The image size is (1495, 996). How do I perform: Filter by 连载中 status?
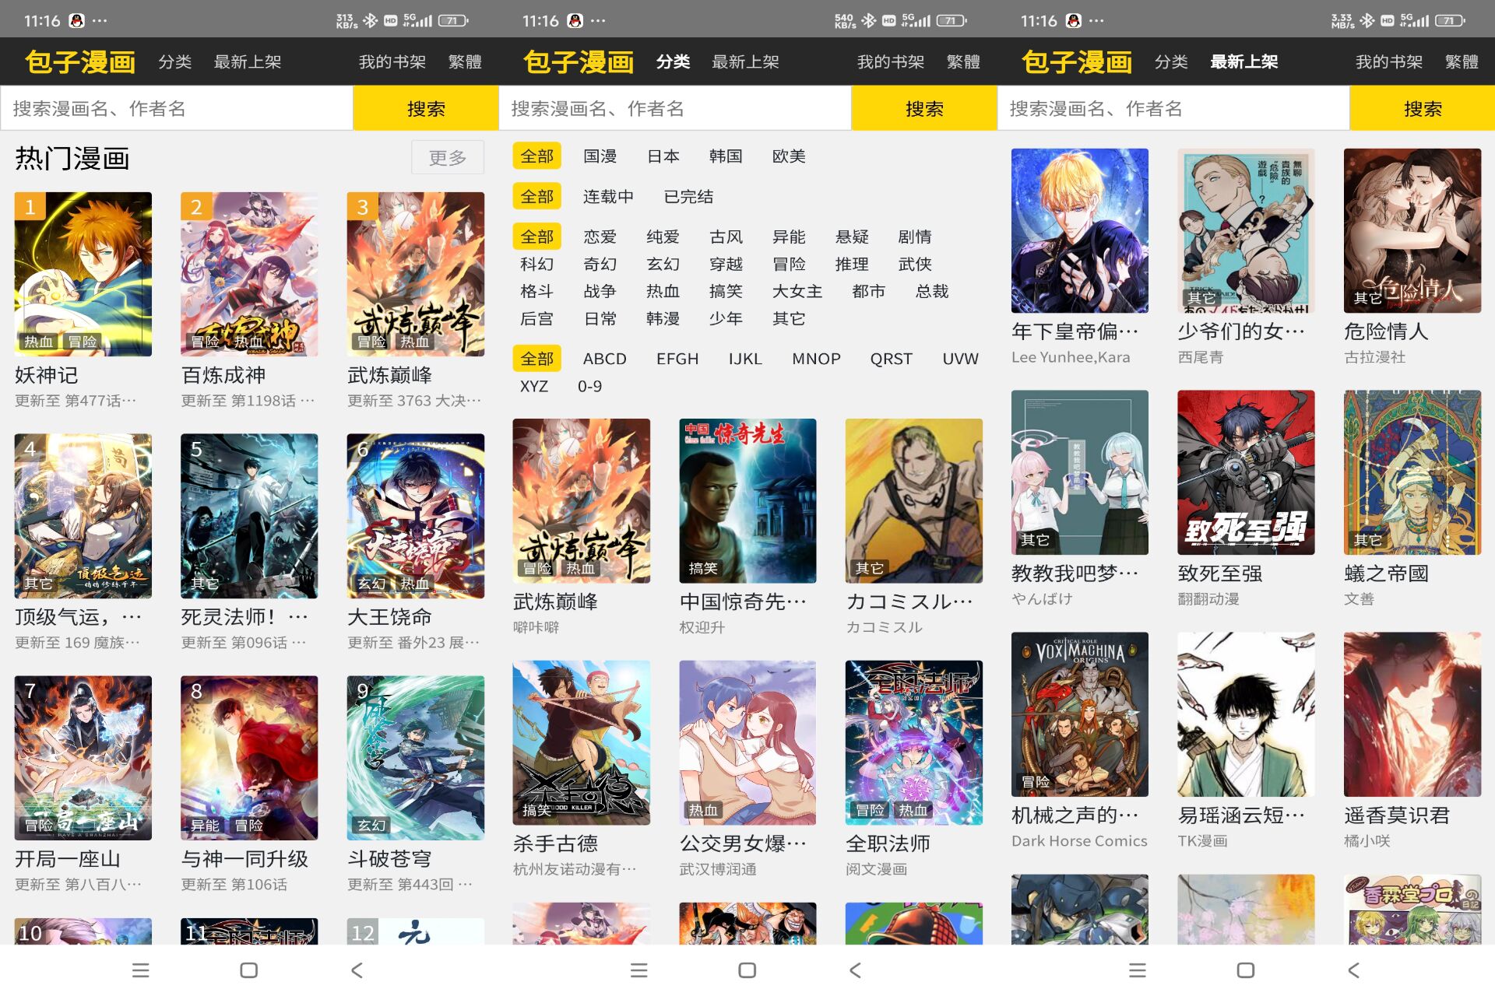click(x=607, y=197)
